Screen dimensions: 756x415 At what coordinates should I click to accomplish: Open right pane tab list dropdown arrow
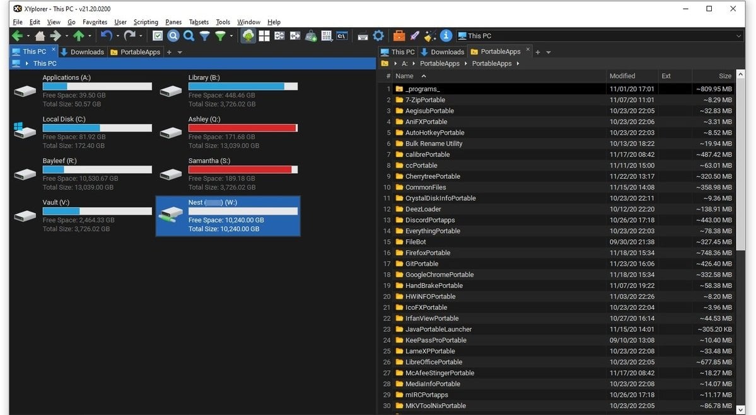click(548, 52)
